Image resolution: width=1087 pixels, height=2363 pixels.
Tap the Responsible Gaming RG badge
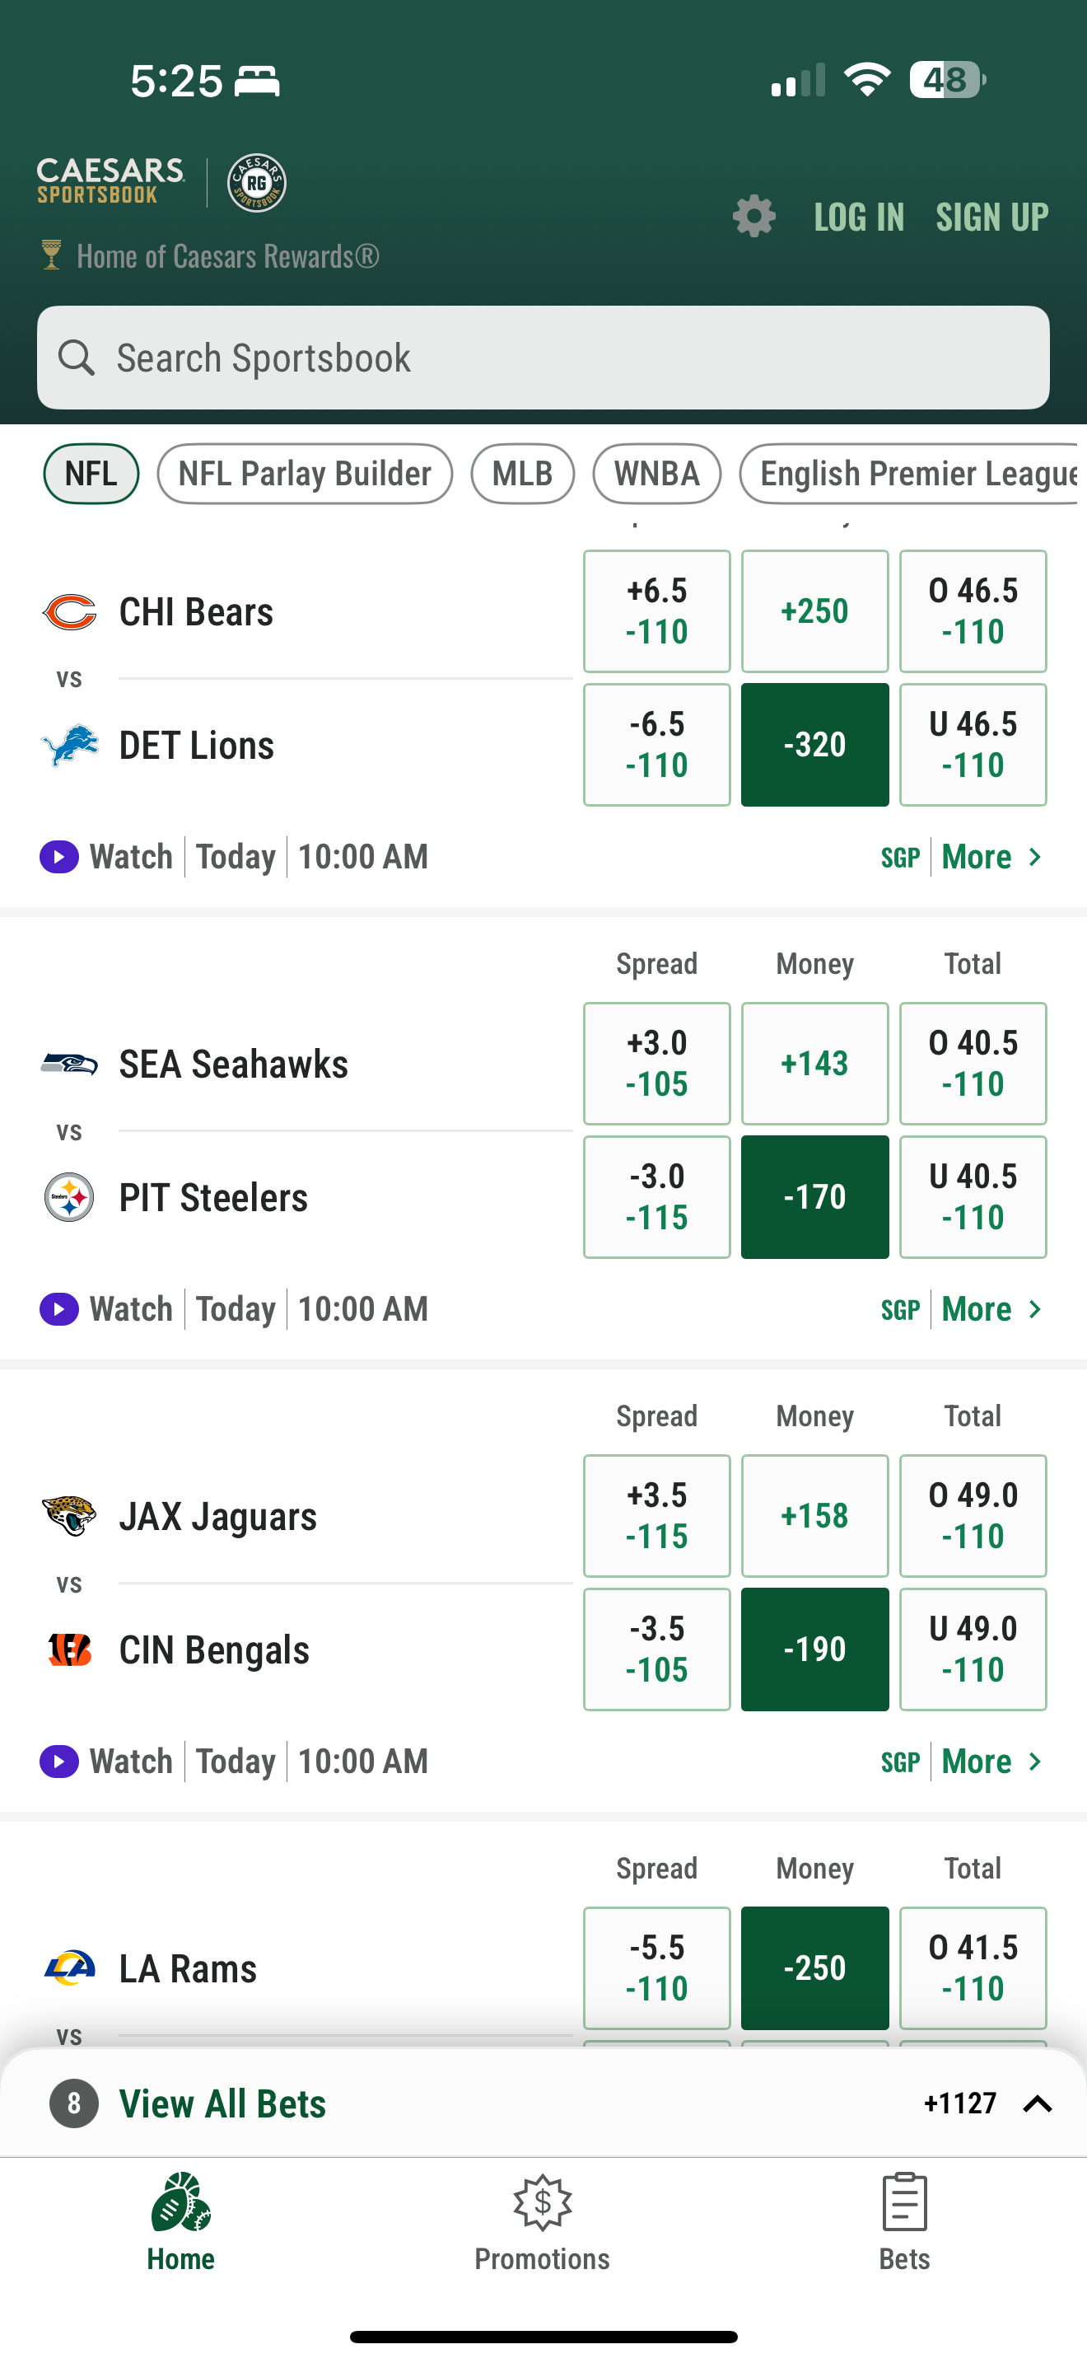[x=257, y=183]
